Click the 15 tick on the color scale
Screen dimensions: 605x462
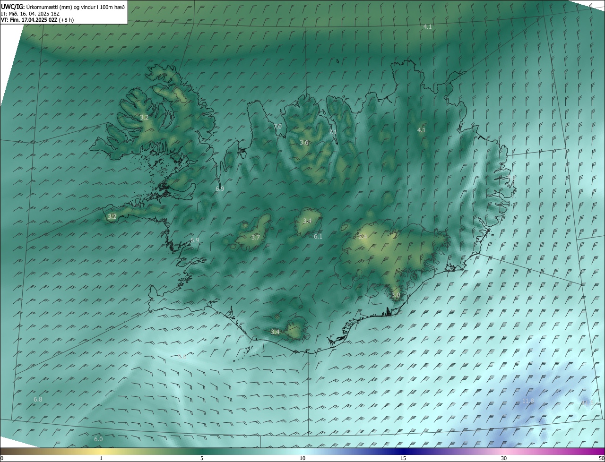403,459
